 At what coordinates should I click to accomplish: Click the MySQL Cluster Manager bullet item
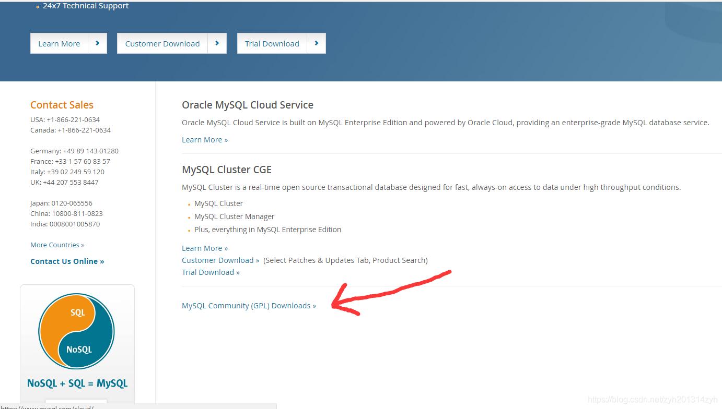234,216
